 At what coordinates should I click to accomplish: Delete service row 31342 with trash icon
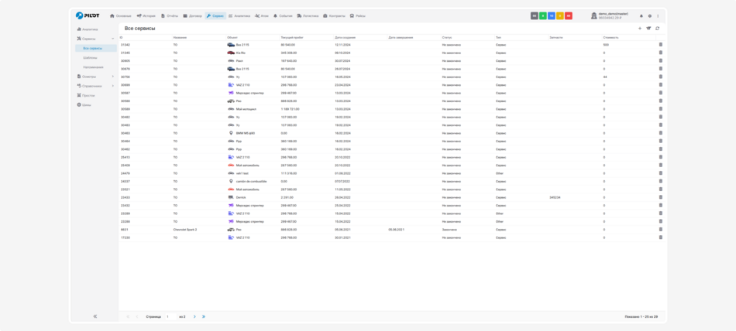[661, 45]
